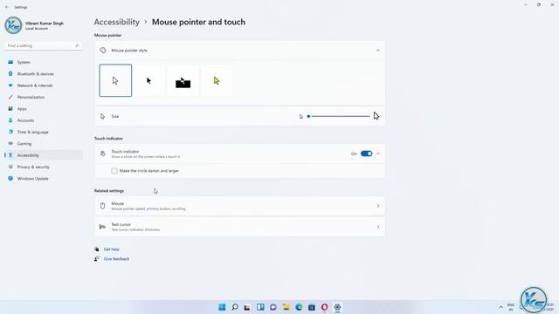Click the ENG IN language indicator

(x=510, y=307)
